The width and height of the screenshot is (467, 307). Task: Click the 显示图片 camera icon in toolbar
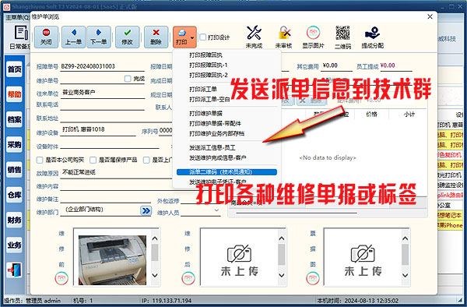pyautogui.click(x=313, y=37)
